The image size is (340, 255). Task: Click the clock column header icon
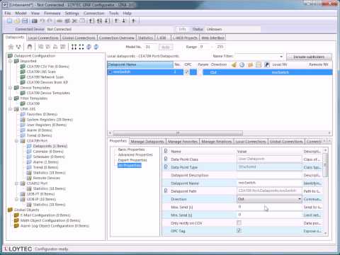pyautogui.click(x=242, y=64)
